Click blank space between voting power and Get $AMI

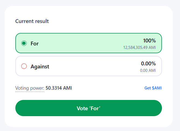(108, 88)
